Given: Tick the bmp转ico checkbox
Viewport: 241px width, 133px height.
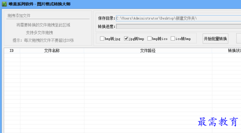Looking at the screenshot, I should pos(149,38).
